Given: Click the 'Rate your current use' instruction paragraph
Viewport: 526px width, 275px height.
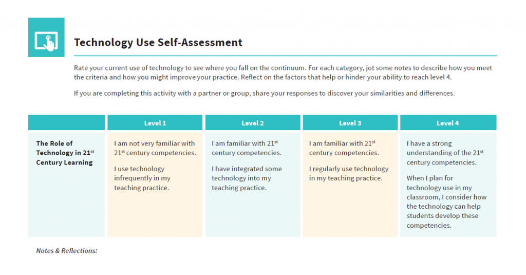Looking at the screenshot, I should [283, 72].
